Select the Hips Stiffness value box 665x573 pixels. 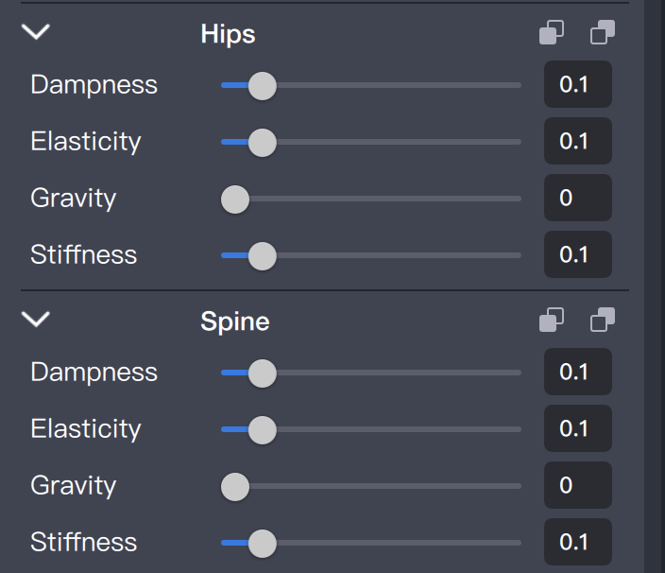point(577,255)
